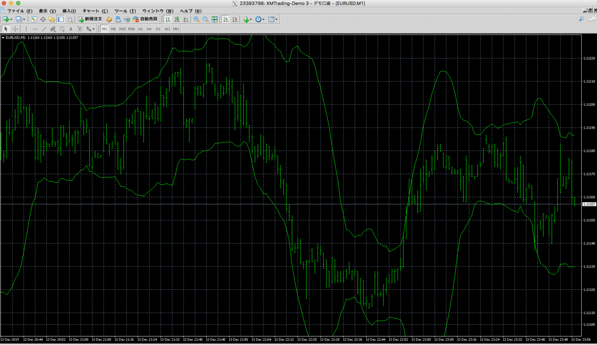597x345 pixels.
Task: Tile chart windows icon
Action: 215,19
